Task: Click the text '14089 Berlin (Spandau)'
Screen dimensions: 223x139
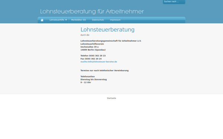Action: pos(93,50)
